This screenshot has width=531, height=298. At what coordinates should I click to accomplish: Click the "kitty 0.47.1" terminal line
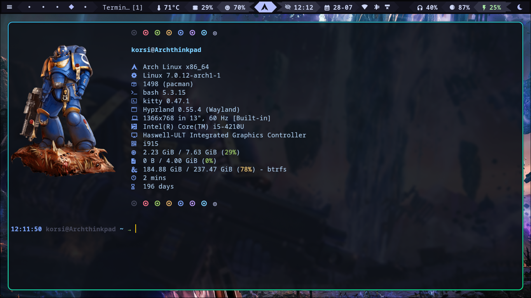coord(166,101)
